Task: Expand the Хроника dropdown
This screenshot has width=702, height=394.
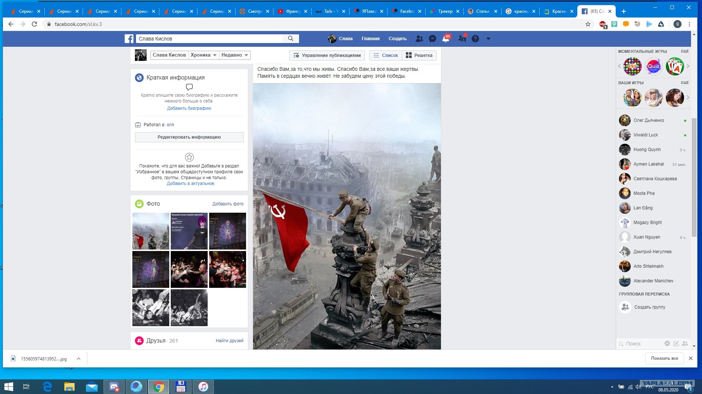Action: click(x=204, y=55)
